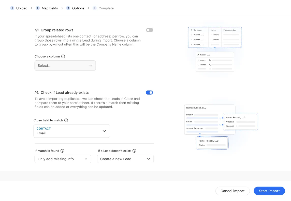
Task: Click the step 2 number badge
Action: pyautogui.click(x=37, y=8)
